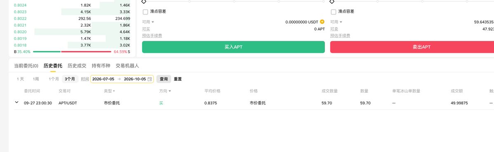Screen dimensions: 494x152
Task: Click the 49.99875 成交额 value
Action: [459, 103]
